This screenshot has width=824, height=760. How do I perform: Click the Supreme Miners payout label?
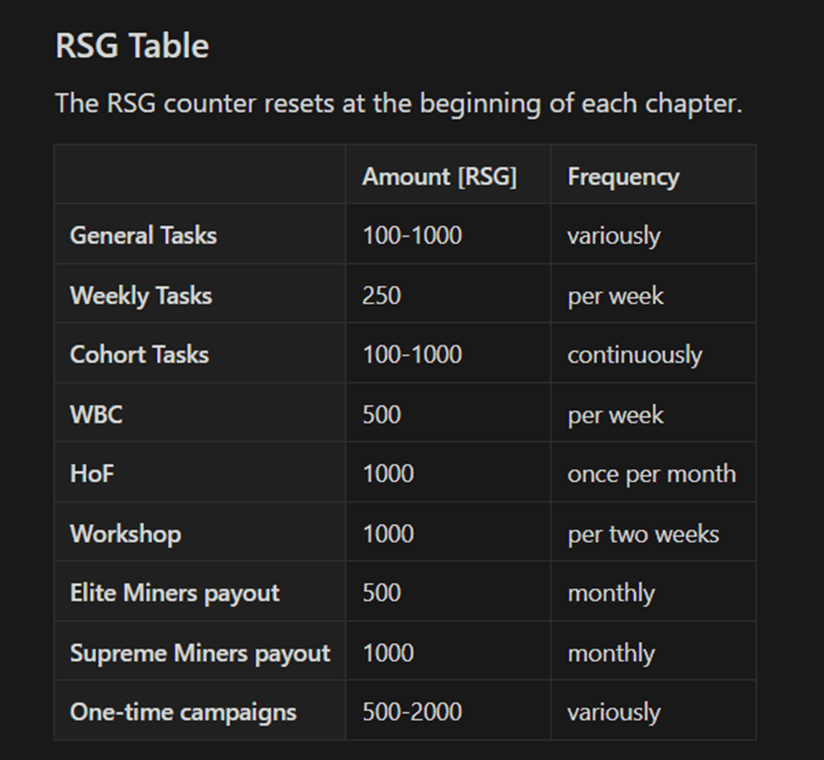click(x=200, y=653)
